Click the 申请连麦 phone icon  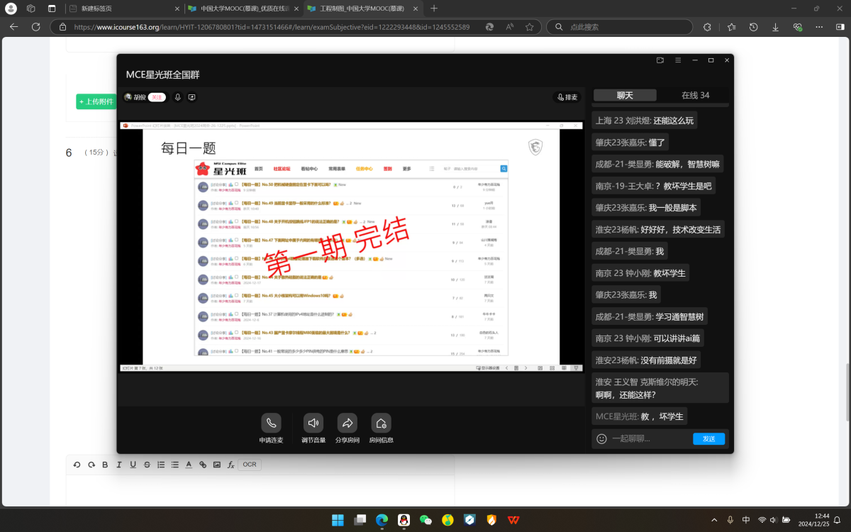(271, 423)
